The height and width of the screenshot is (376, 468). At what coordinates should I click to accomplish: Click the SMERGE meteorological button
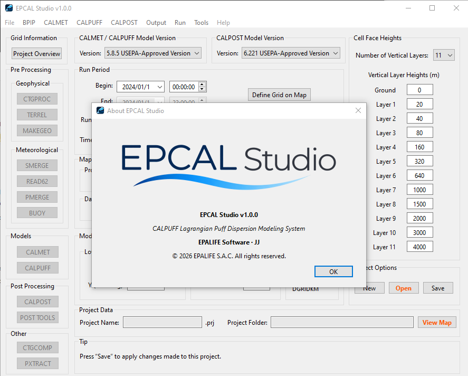point(37,165)
